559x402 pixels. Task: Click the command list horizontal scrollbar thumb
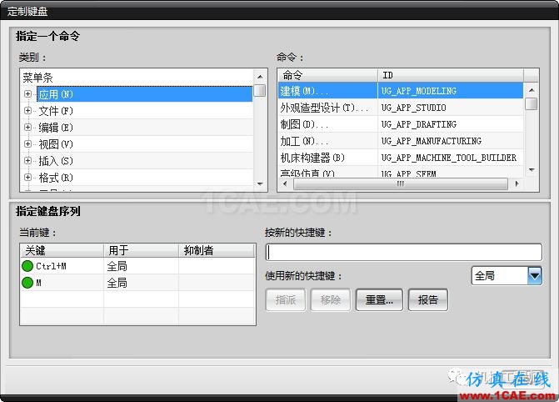[401, 183]
